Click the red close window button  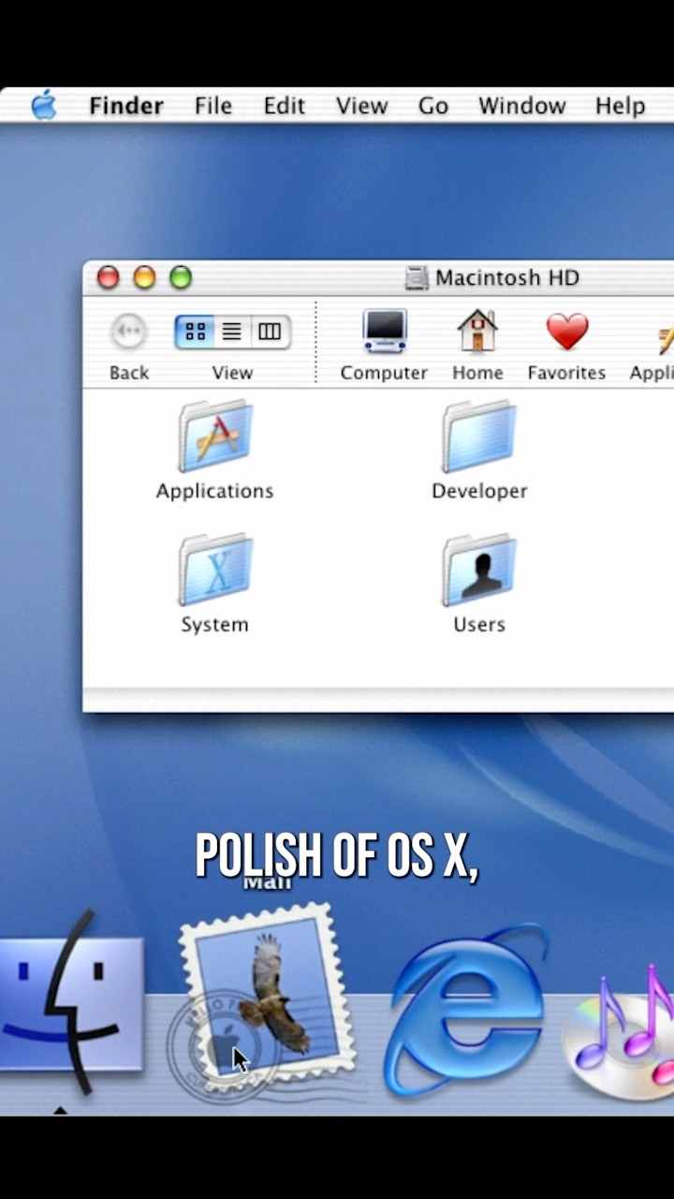point(109,277)
